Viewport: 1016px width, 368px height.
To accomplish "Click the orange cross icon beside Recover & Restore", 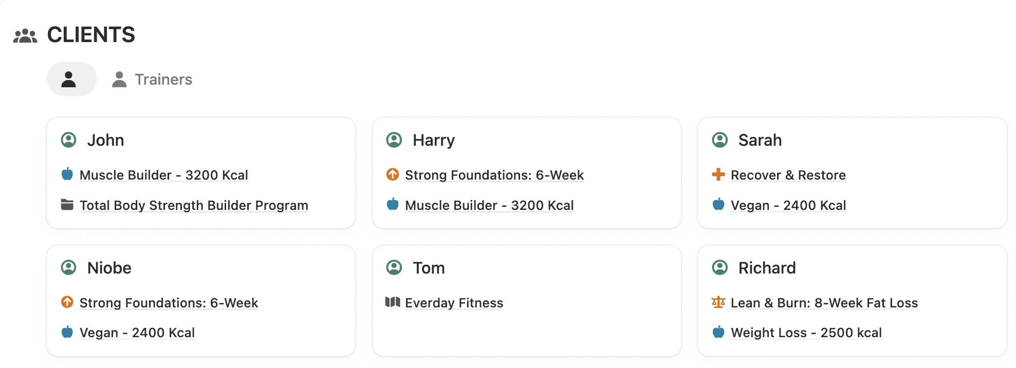I will 719,175.
